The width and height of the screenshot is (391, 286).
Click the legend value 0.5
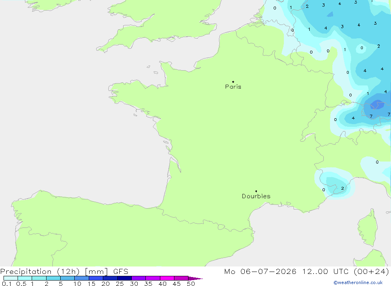[x=21, y=284]
